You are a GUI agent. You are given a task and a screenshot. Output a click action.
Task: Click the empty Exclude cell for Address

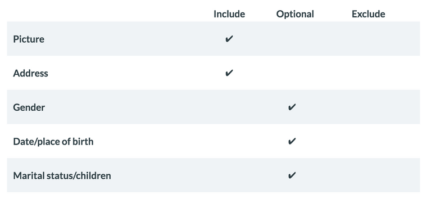pos(368,73)
